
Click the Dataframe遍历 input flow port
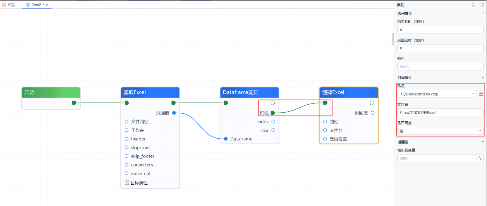[226, 103]
